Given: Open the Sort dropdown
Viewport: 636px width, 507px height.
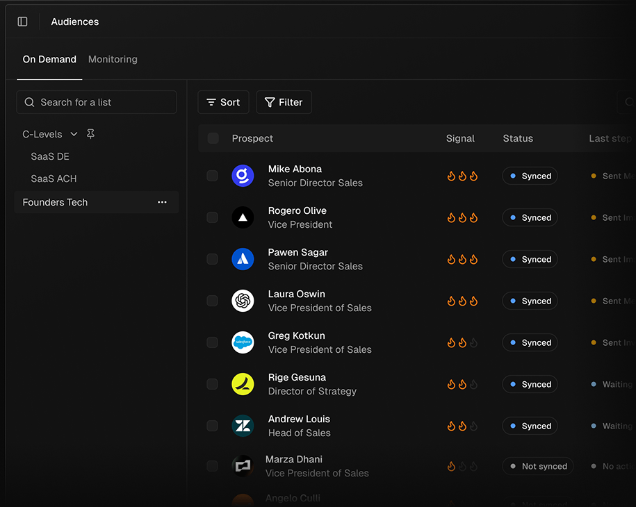Looking at the screenshot, I should (x=223, y=102).
